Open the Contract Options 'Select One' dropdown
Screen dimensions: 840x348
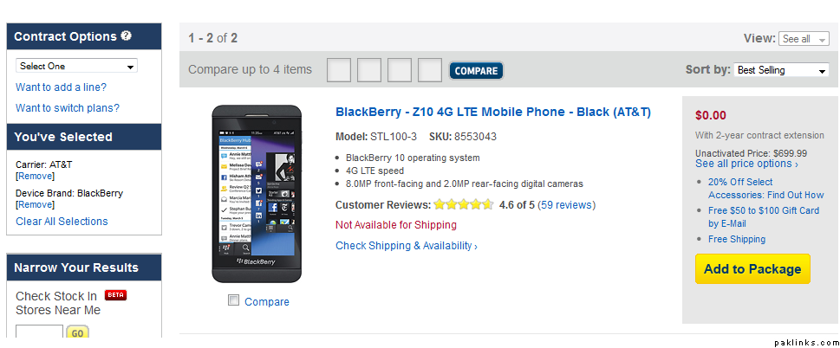pos(77,66)
